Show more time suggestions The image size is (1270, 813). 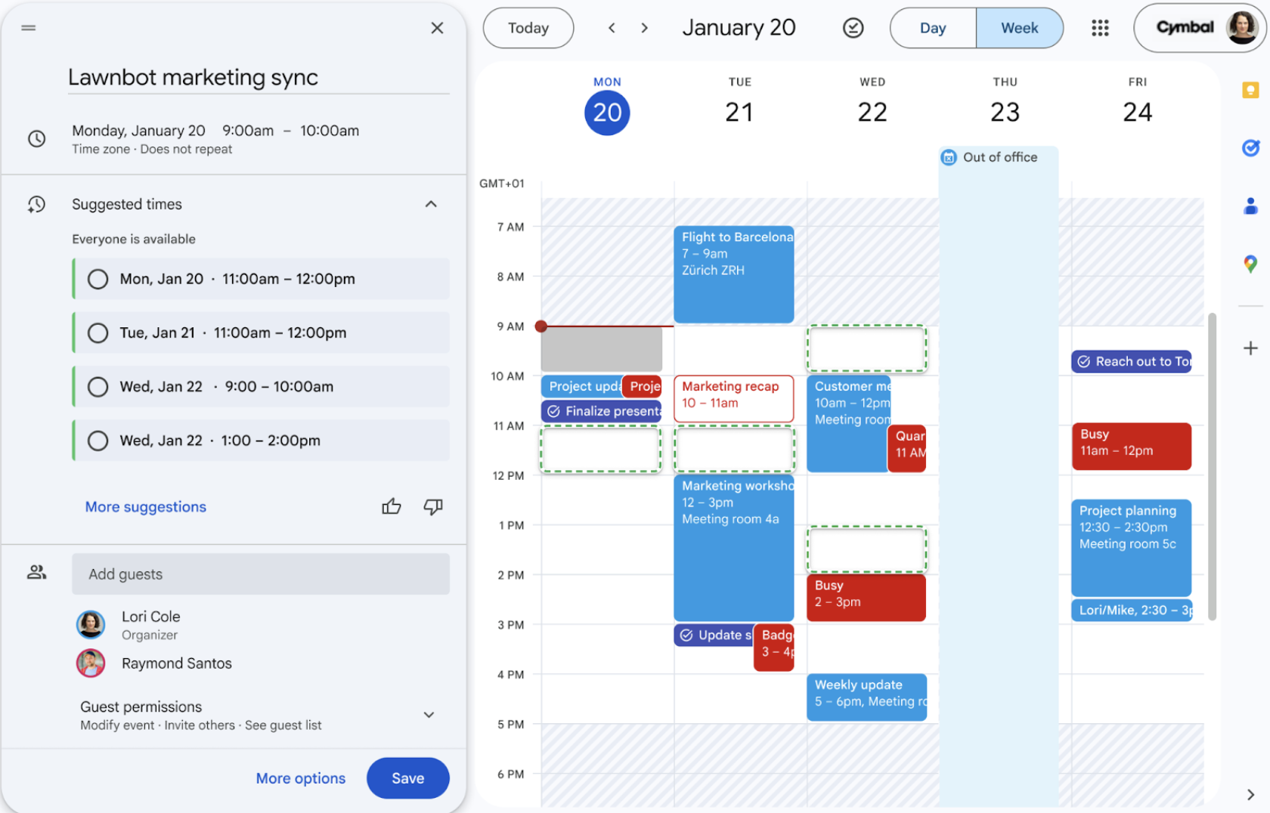point(145,506)
